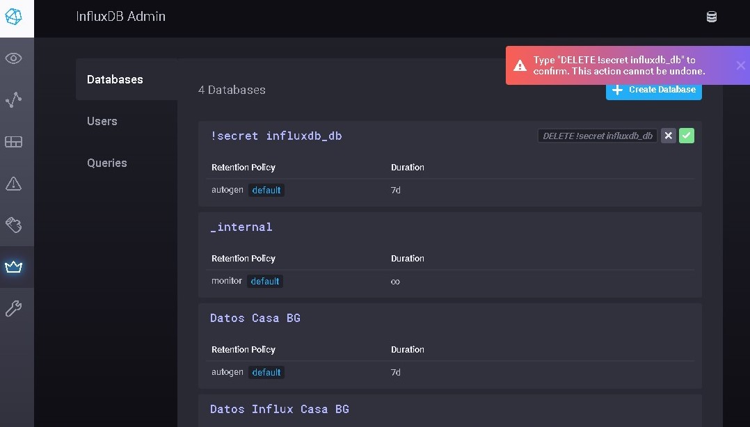Open the Configuration wrench icon
Viewport: 750px width, 427px height.
(13, 308)
